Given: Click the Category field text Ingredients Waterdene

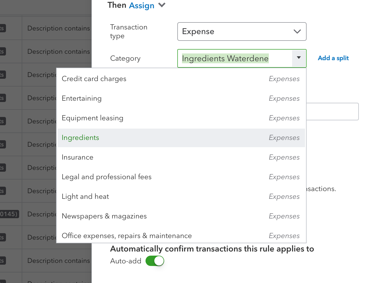Looking at the screenshot, I should tap(225, 59).
